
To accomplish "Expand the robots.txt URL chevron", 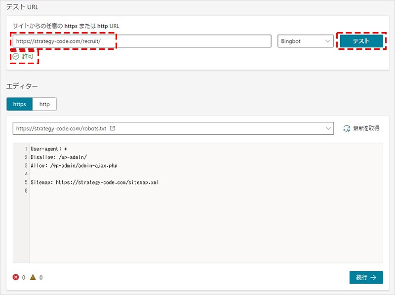I will [329, 128].
